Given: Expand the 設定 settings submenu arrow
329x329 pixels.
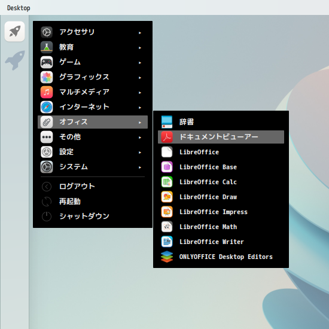Looking at the screenshot, I should pos(140,153).
